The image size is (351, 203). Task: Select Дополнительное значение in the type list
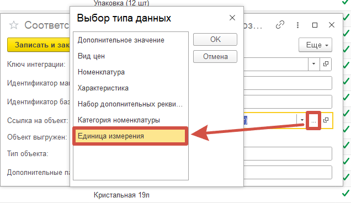(131, 40)
